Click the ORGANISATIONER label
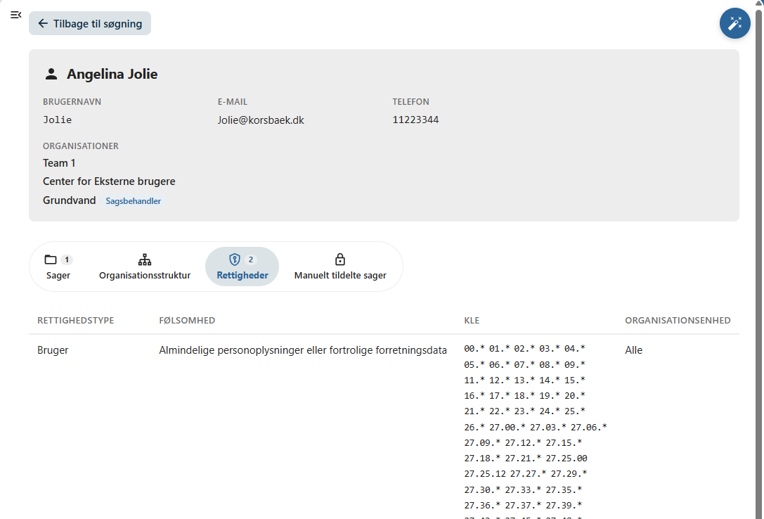This screenshot has width=764, height=519. (x=81, y=146)
